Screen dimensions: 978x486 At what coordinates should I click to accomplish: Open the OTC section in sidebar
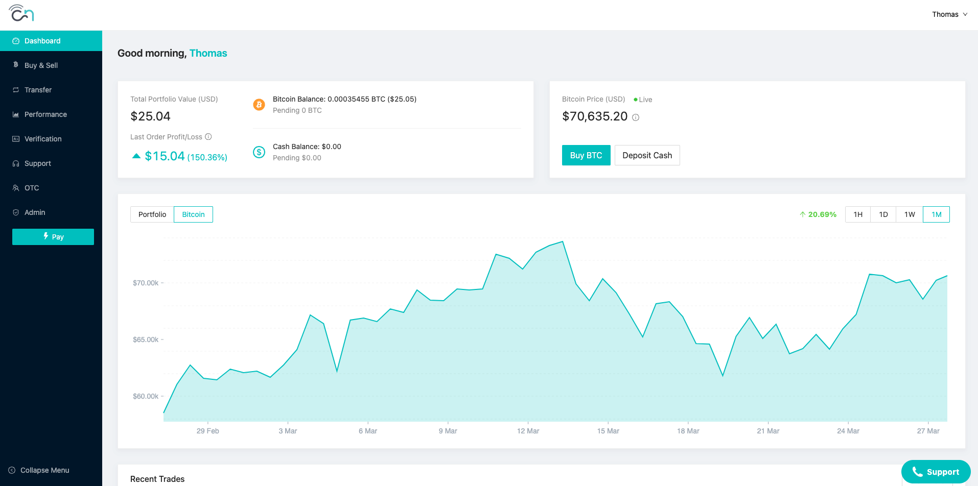(x=32, y=188)
